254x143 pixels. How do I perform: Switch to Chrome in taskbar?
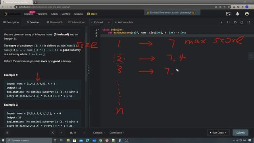click(x=100, y=140)
